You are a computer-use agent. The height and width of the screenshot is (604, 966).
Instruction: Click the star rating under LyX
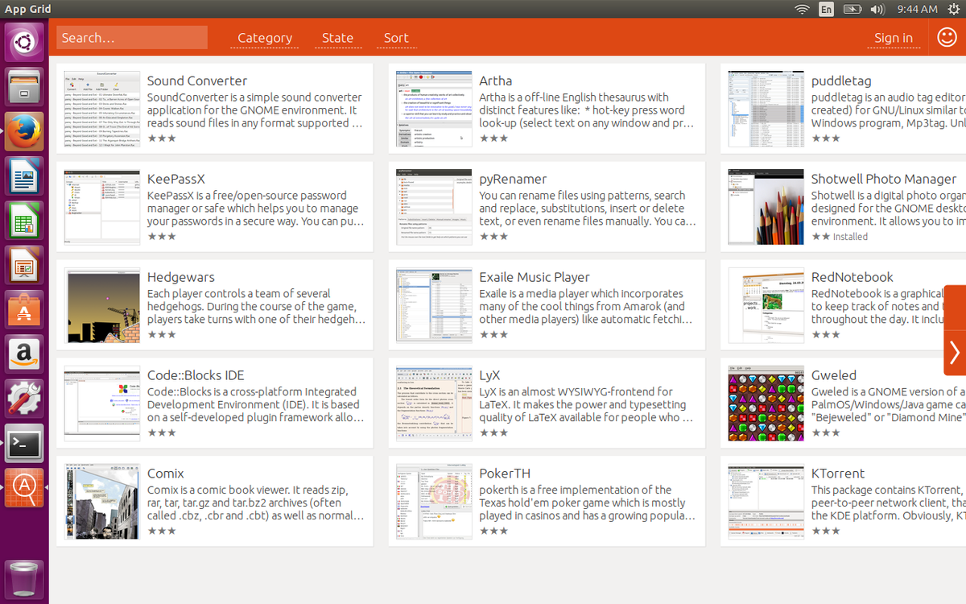[x=493, y=432]
